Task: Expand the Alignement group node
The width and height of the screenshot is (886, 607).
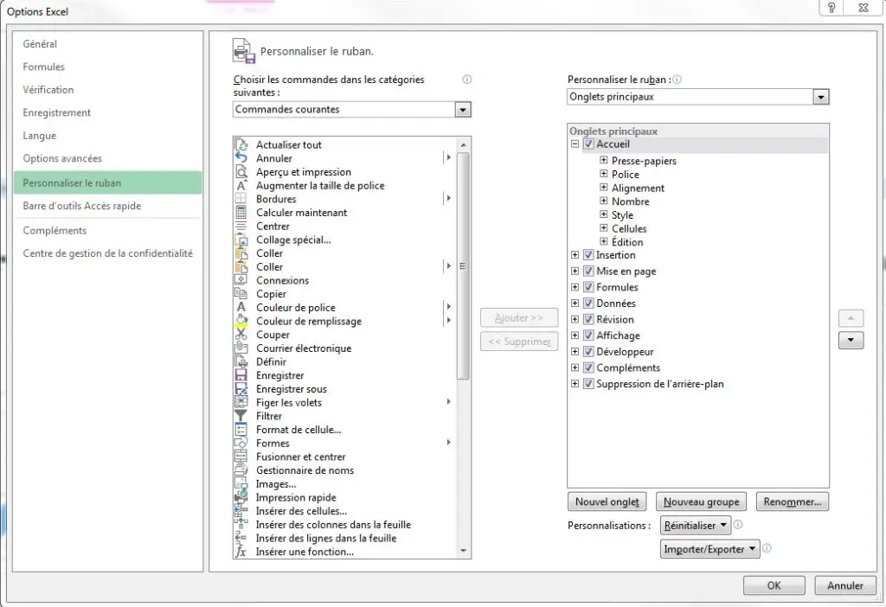Action: pyautogui.click(x=603, y=188)
